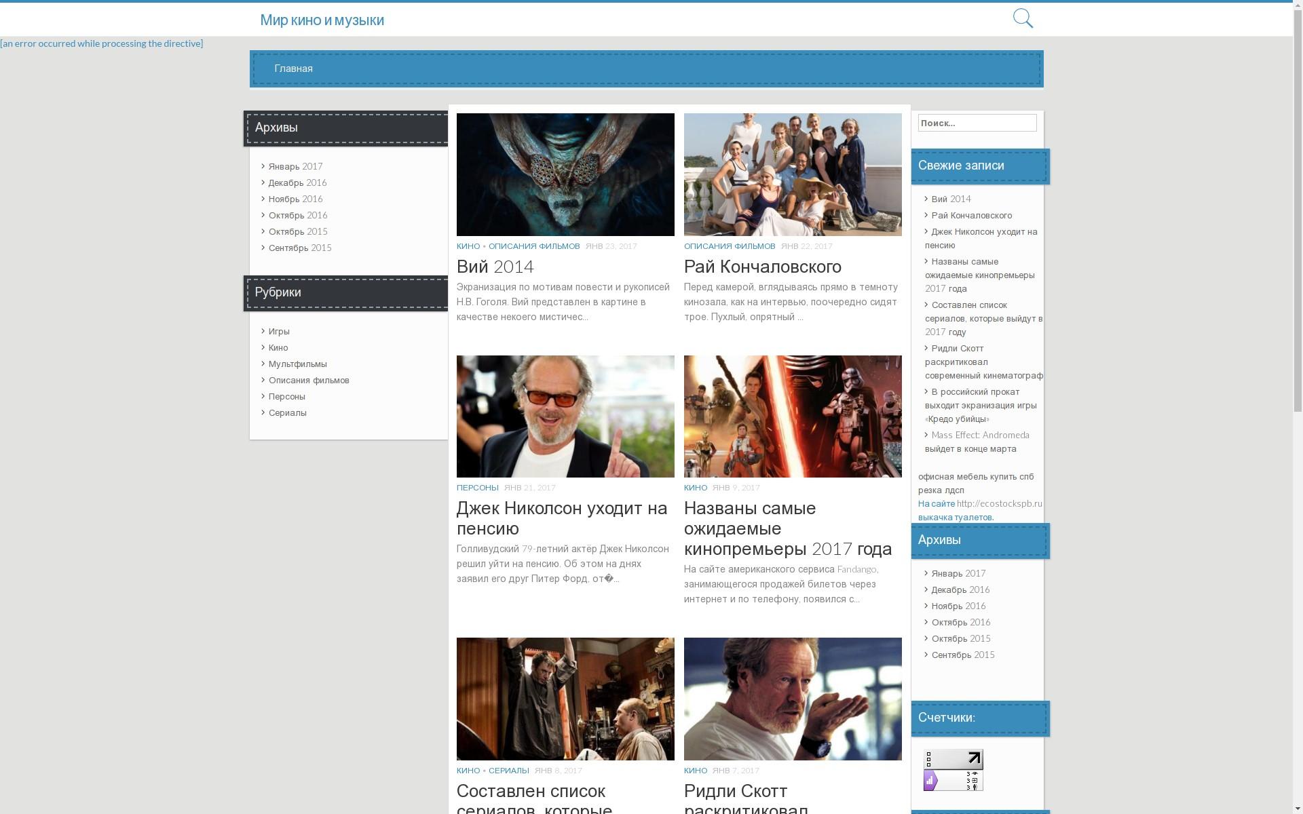Open Mass Effect: Andromeda recent post
Image resolution: width=1303 pixels, height=814 pixels.
pyautogui.click(x=977, y=442)
